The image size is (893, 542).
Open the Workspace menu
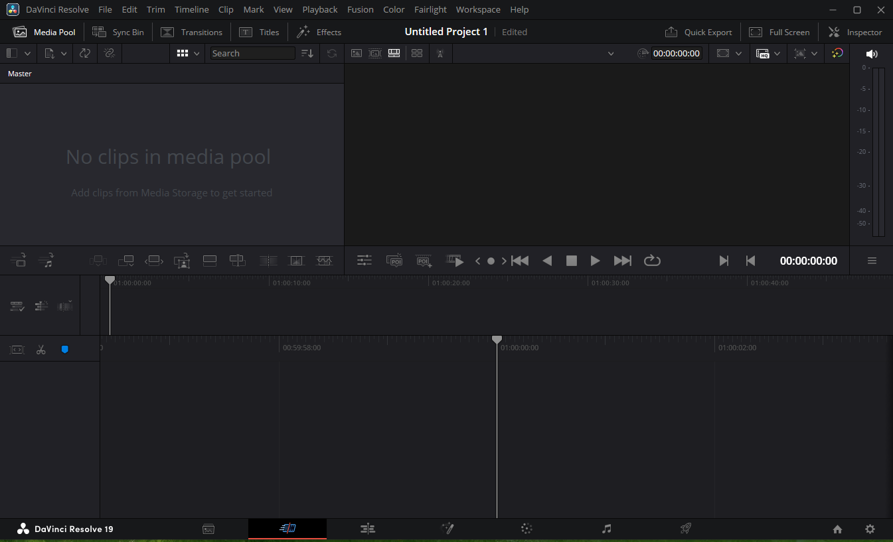(478, 9)
